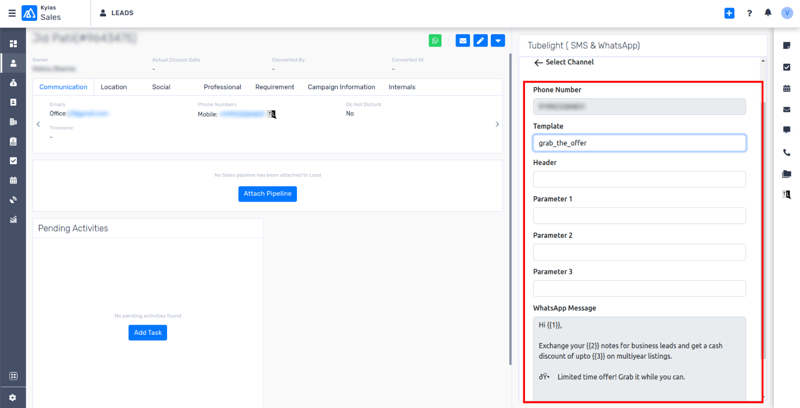Open settings gear in left sidebar
This screenshot has height=408, width=800.
click(13, 398)
